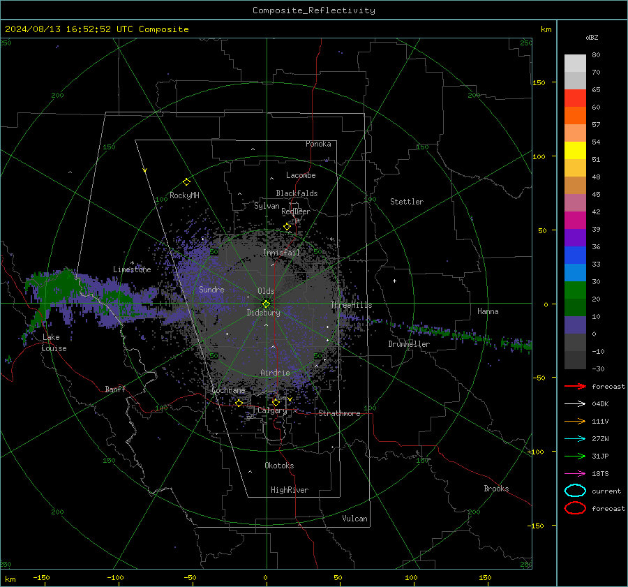Click the Brooks label
The height and width of the screenshot is (587, 628).
(496, 489)
